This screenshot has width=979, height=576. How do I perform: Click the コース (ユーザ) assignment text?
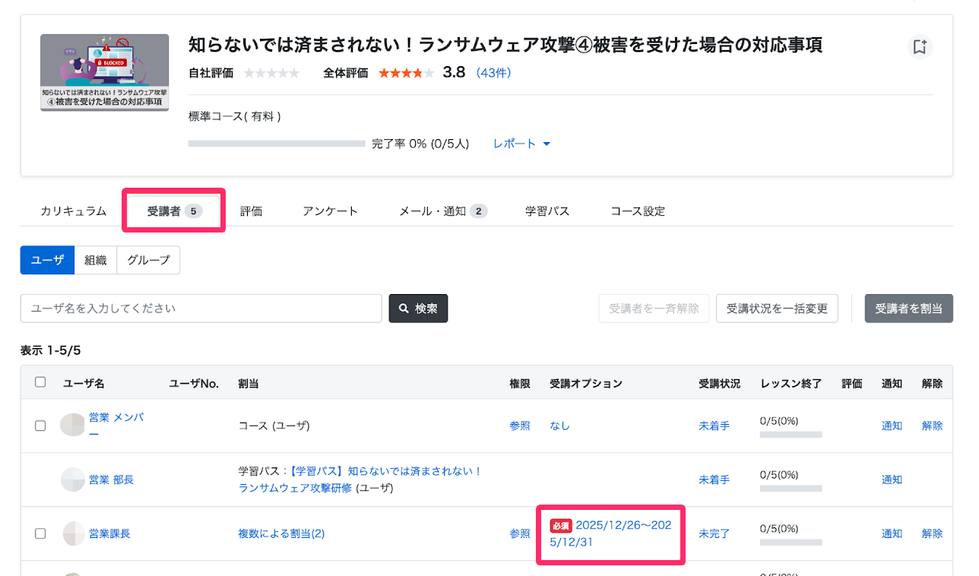274,426
